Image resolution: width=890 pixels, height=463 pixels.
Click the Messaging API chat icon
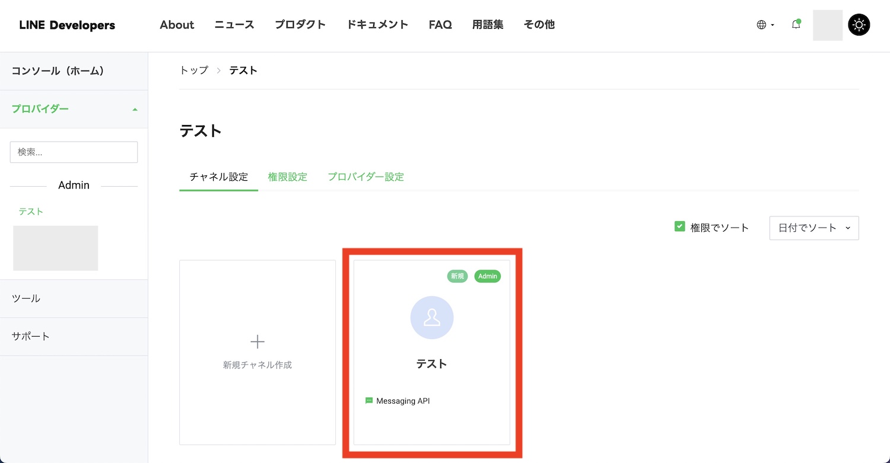click(369, 401)
